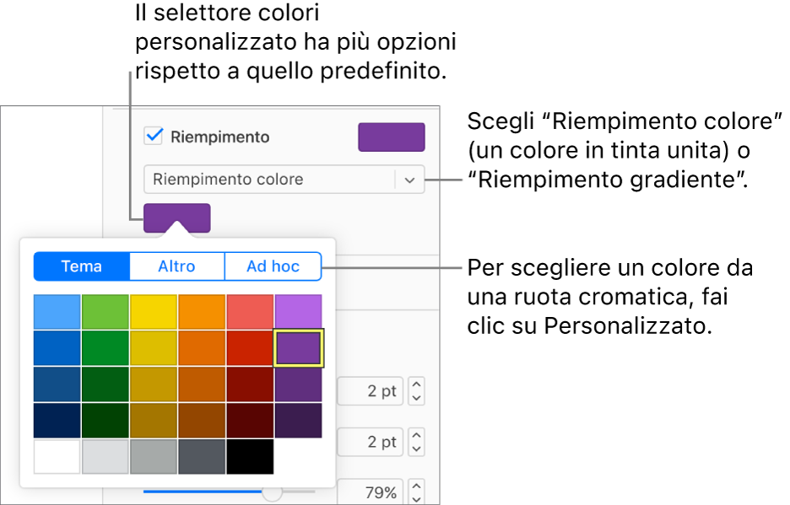Image resolution: width=790 pixels, height=505 pixels.
Task: Increase the 79% opacity value
Action: [x=416, y=486]
